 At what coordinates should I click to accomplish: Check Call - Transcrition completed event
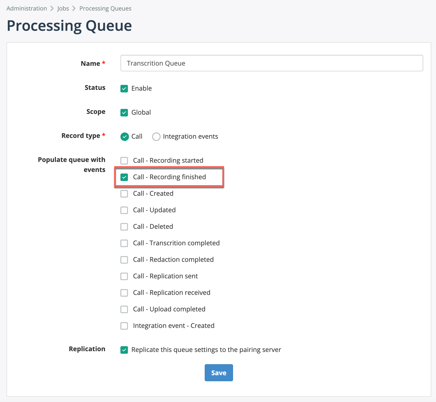[124, 243]
